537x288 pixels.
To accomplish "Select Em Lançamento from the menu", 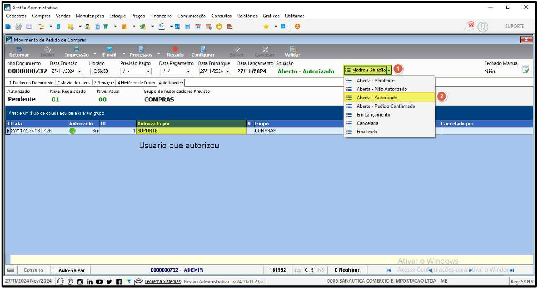I will click(x=389, y=115).
